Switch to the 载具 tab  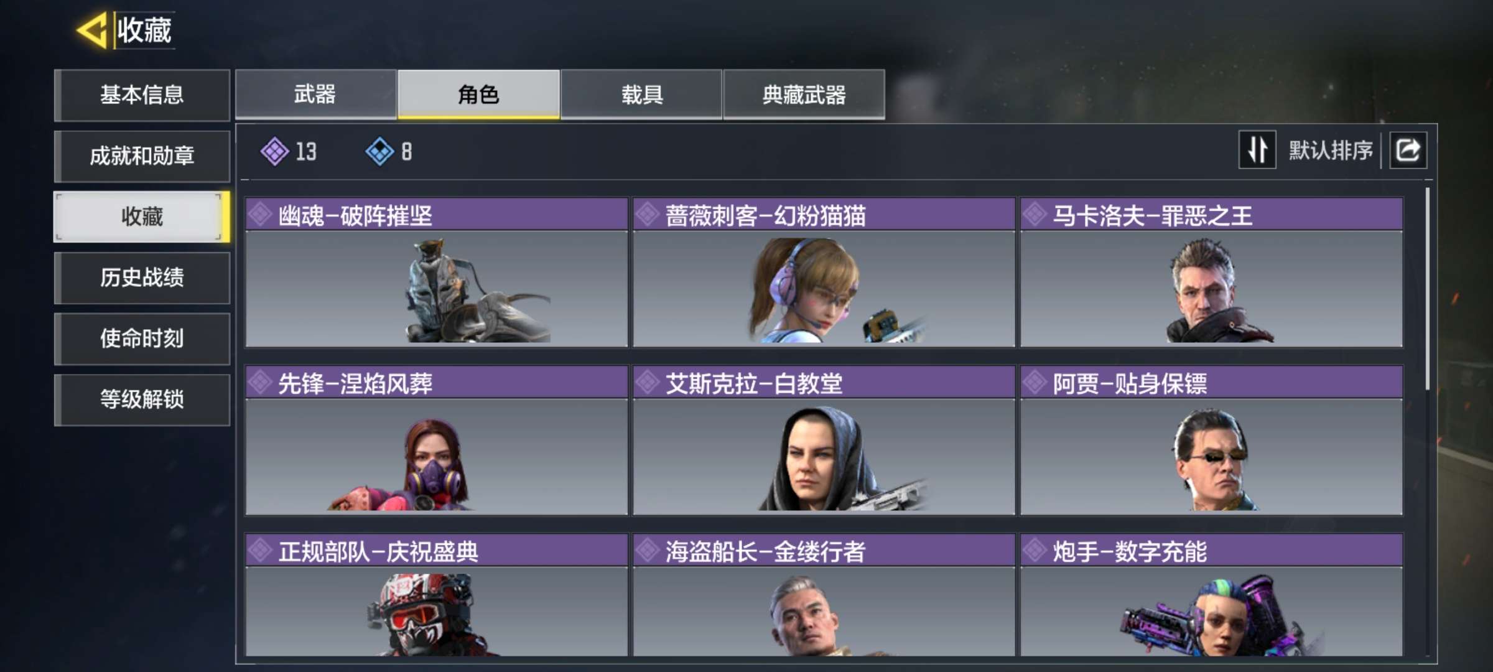(x=641, y=95)
